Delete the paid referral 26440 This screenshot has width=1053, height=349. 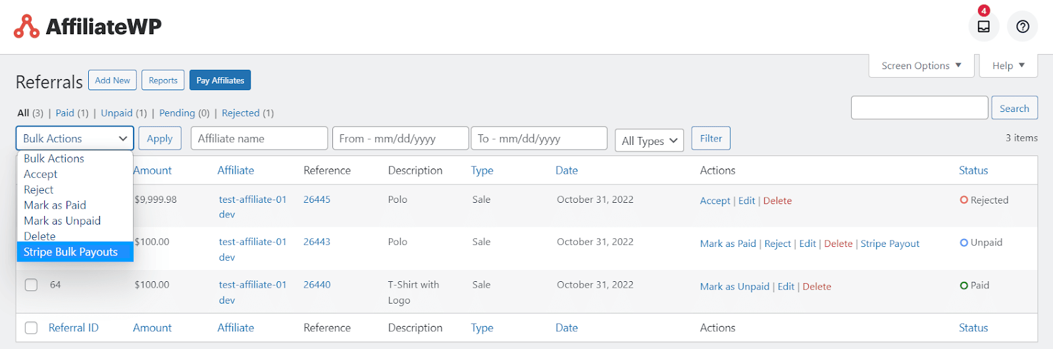[817, 286]
